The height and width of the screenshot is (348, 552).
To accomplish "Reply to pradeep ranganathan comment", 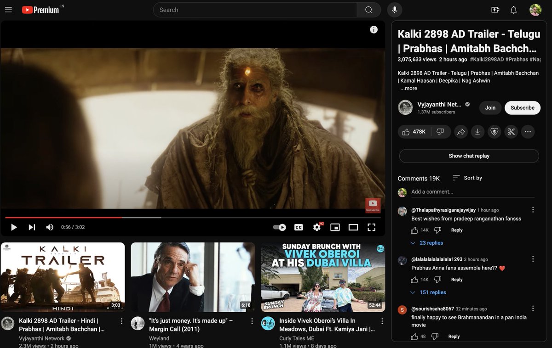I will coord(457,230).
